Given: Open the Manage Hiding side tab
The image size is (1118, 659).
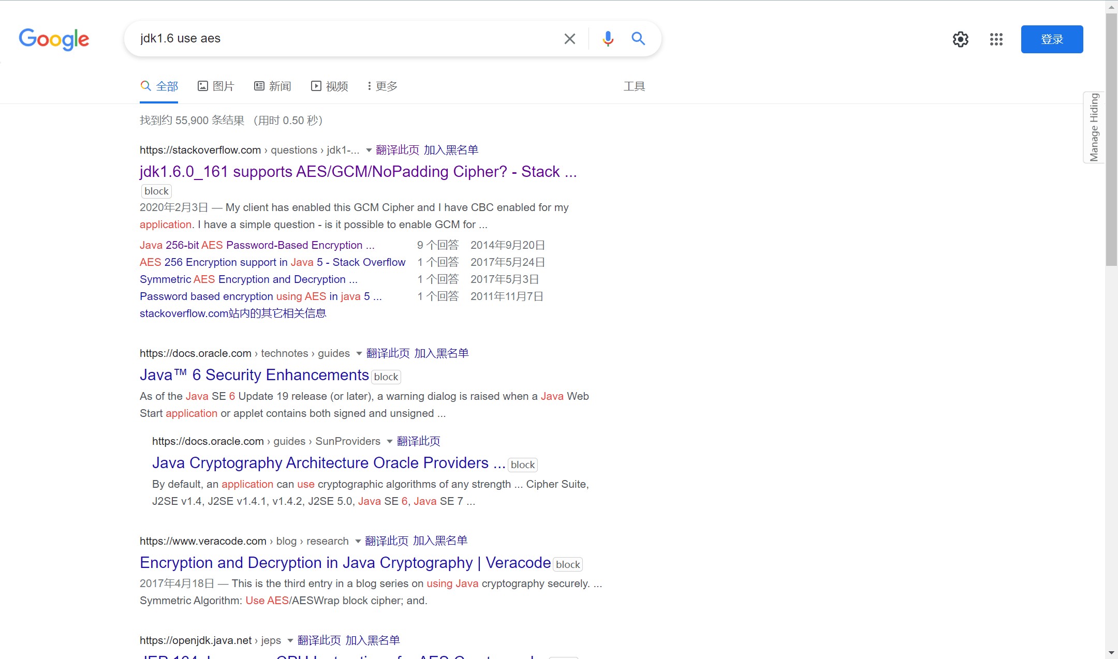Looking at the screenshot, I should (x=1094, y=127).
